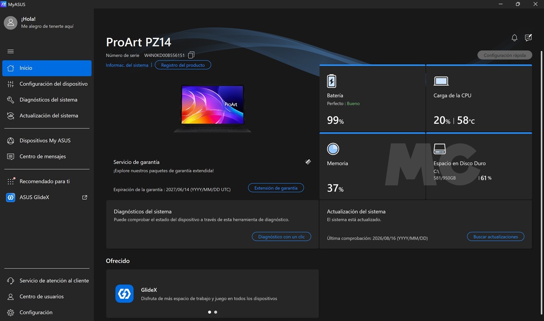544x321 pixels.
Task: Select Actualización del sistema in sidebar
Action: (x=47, y=116)
